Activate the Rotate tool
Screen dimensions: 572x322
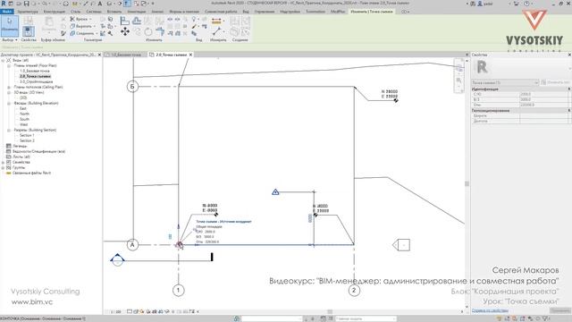coord(148,32)
